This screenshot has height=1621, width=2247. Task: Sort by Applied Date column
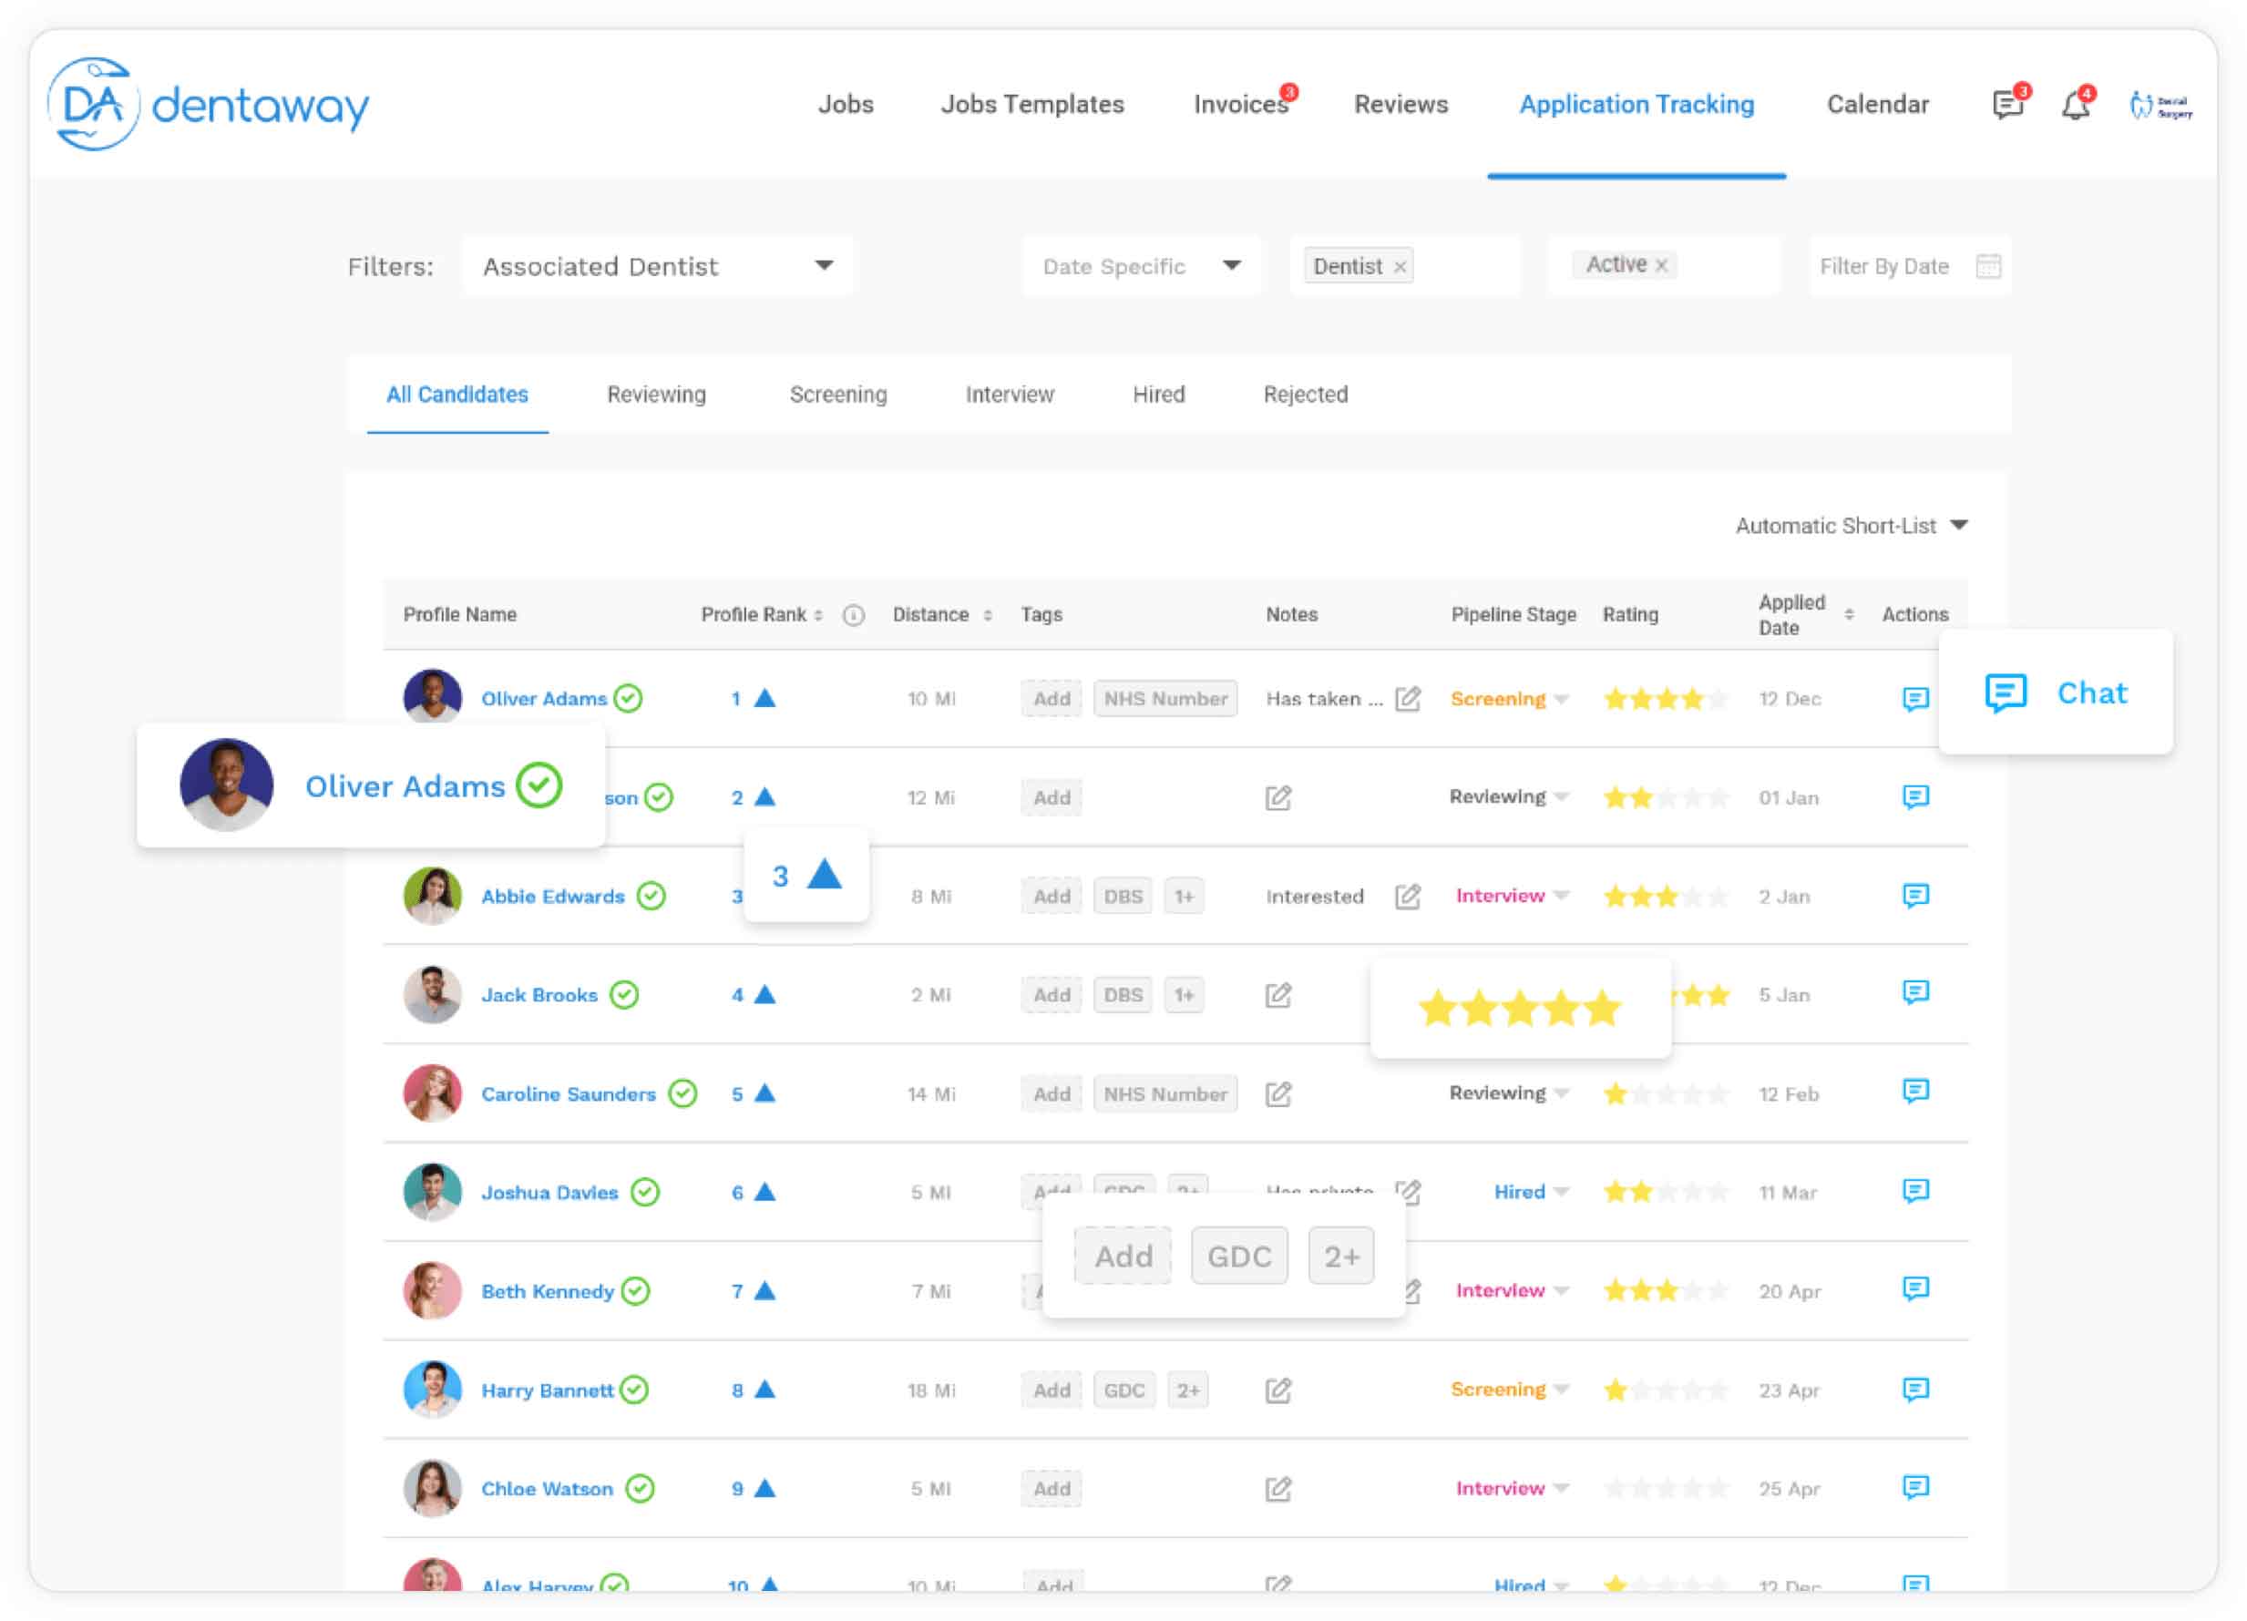pyautogui.click(x=1848, y=614)
